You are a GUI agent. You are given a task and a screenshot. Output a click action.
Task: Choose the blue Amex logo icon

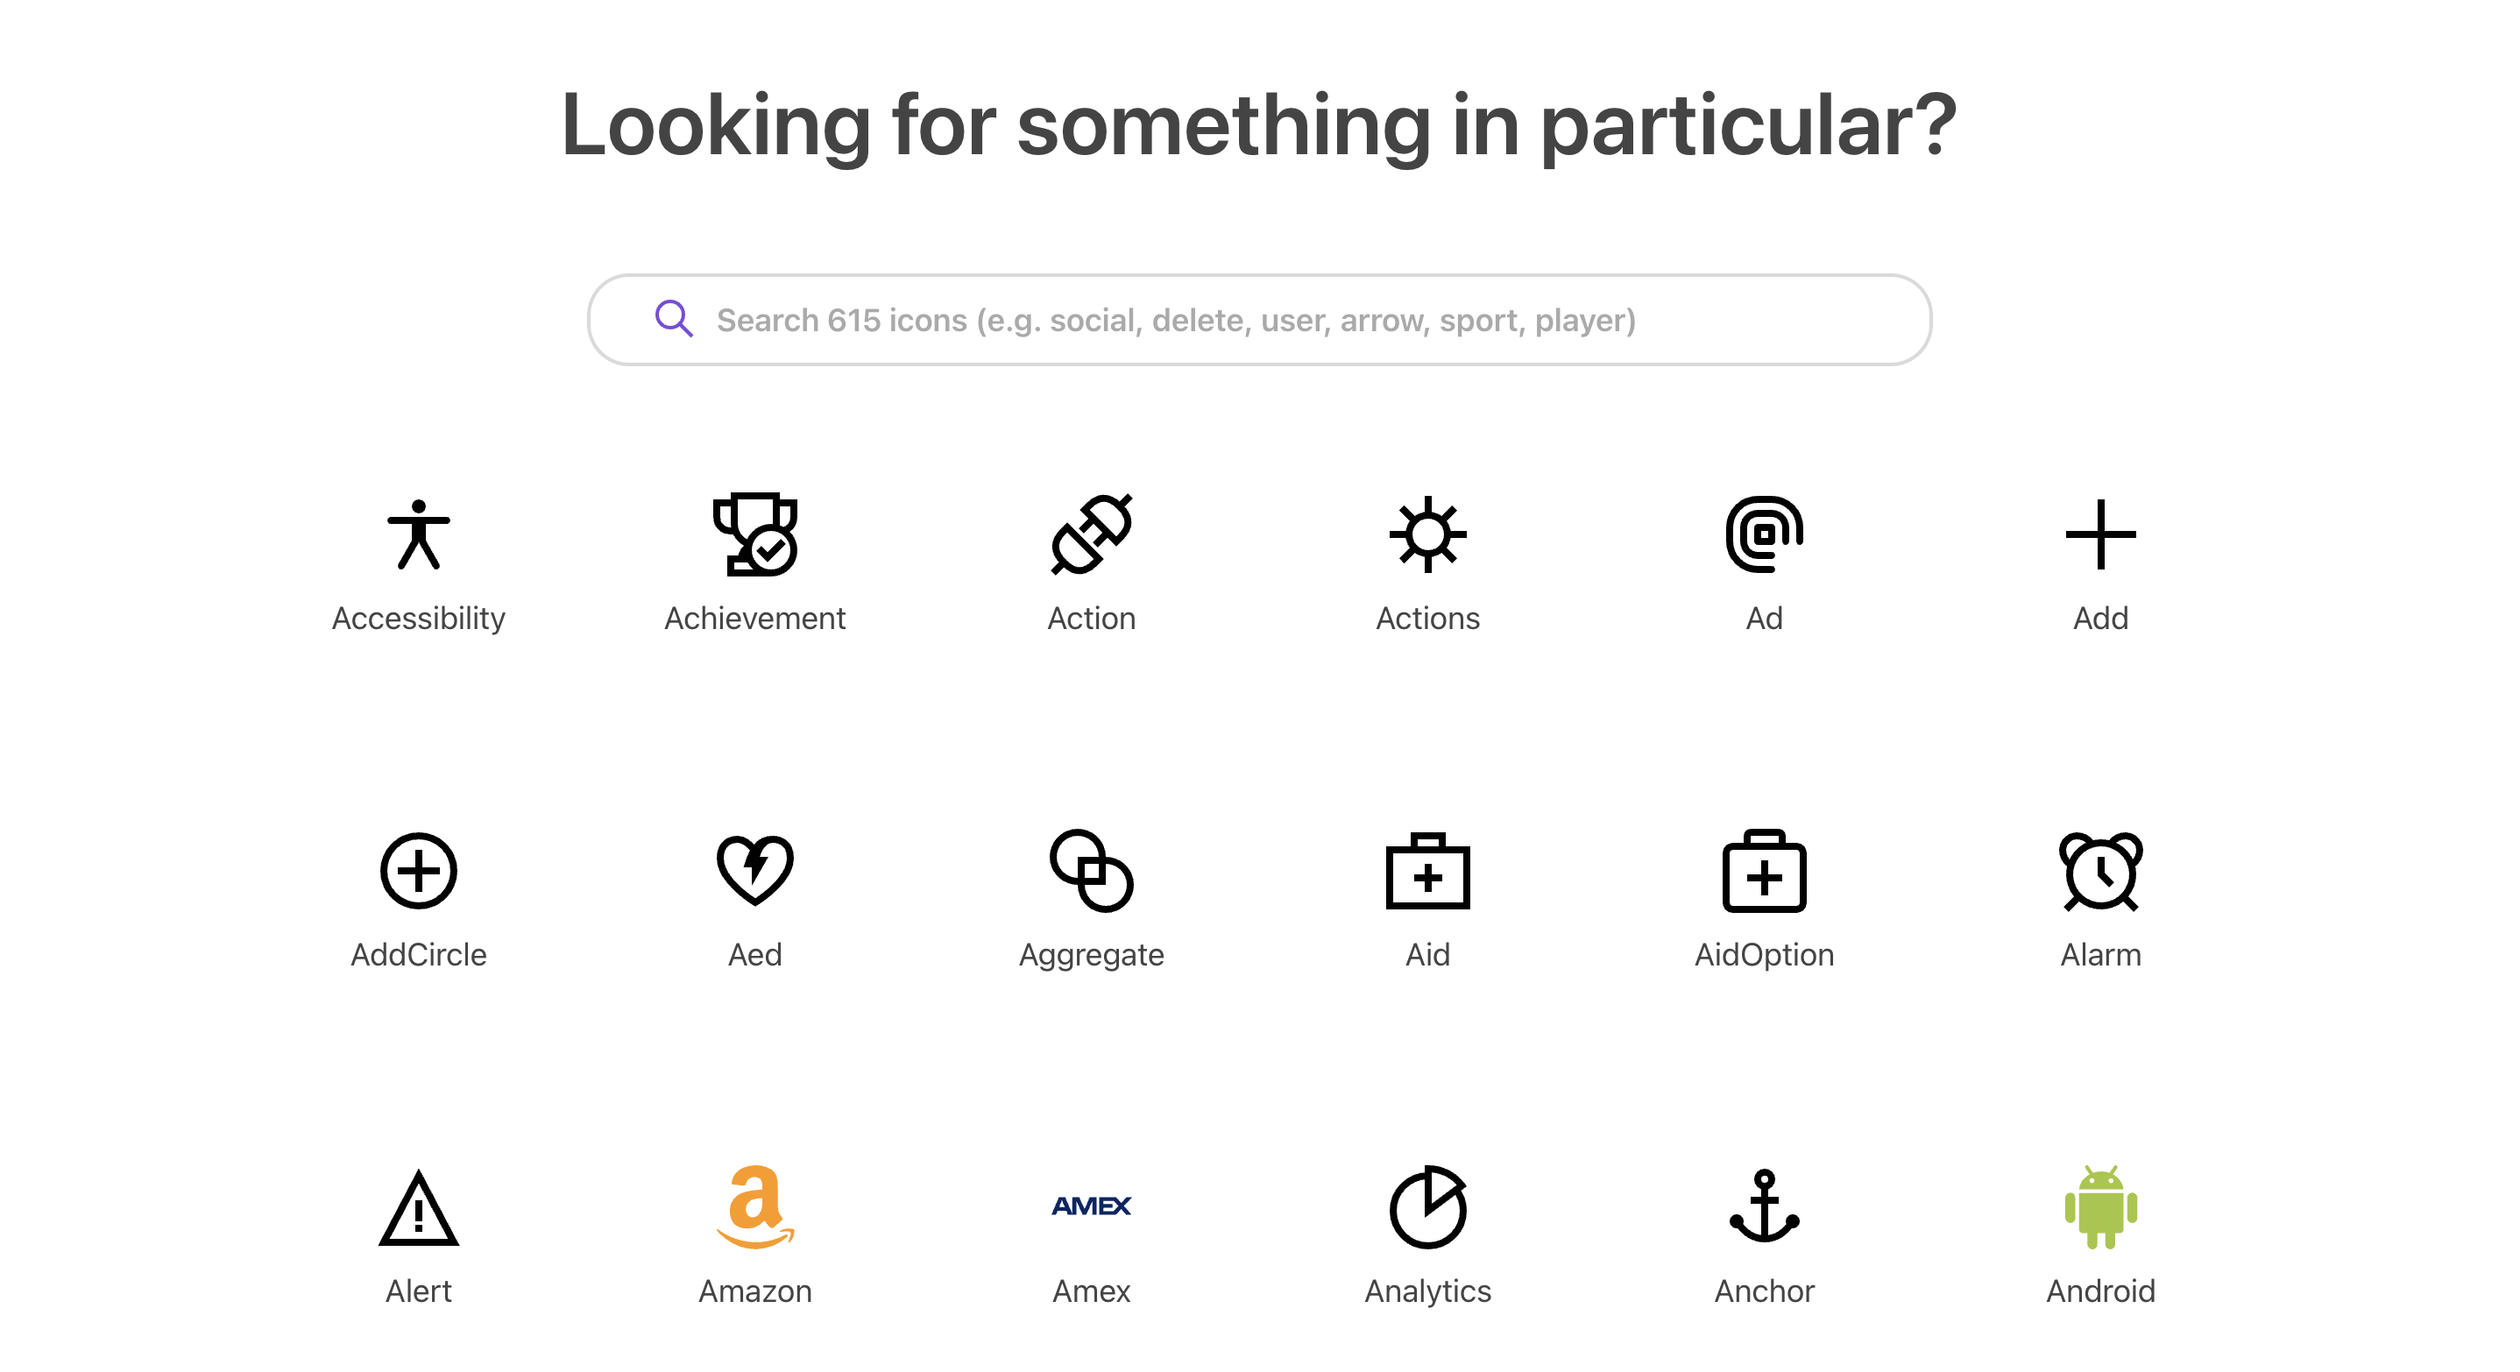(x=1092, y=1206)
